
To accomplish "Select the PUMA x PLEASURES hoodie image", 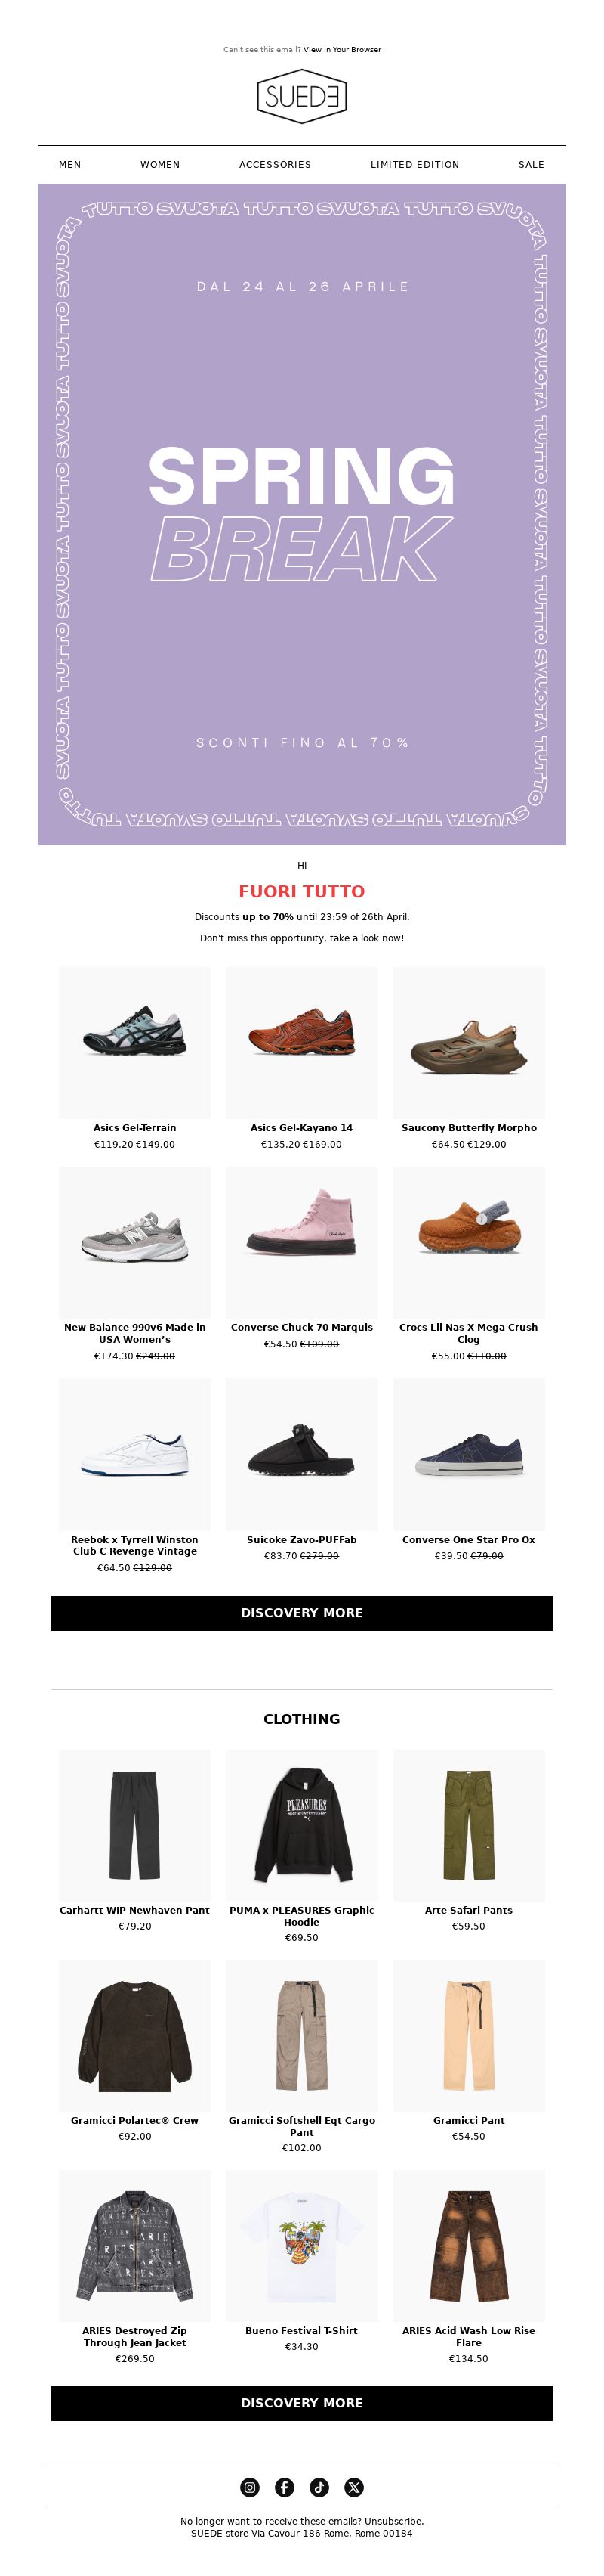I will (x=301, y=1825).
